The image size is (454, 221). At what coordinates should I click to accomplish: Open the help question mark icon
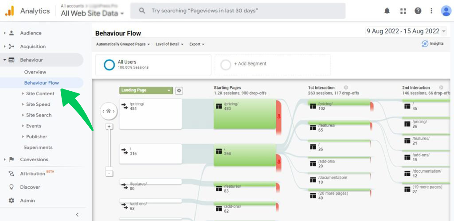418,11
